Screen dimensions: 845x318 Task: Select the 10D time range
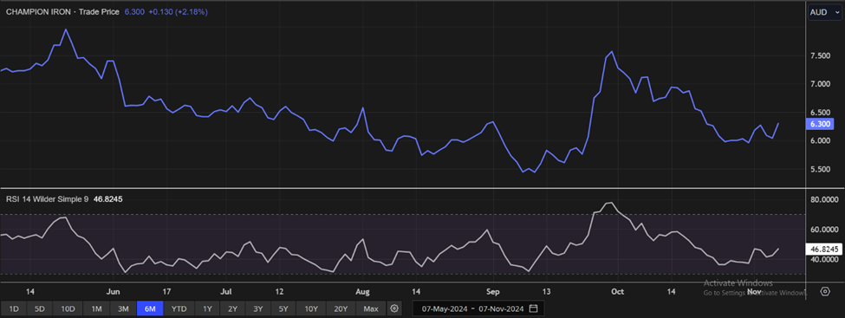(68, 308)
